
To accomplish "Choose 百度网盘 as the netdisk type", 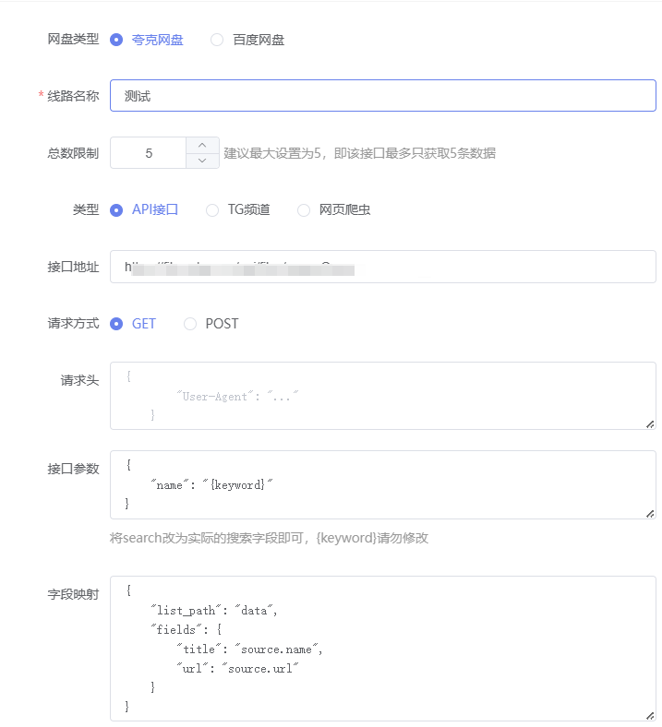I will point(217,40).
